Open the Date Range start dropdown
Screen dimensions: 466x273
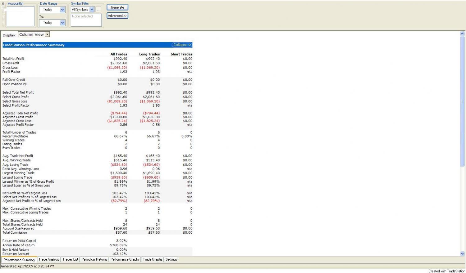(x=62, y=10)
